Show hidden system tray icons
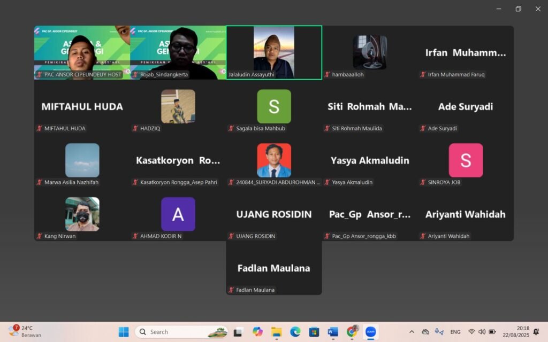This screenshot has width=548, height=342. click(411, 332)
